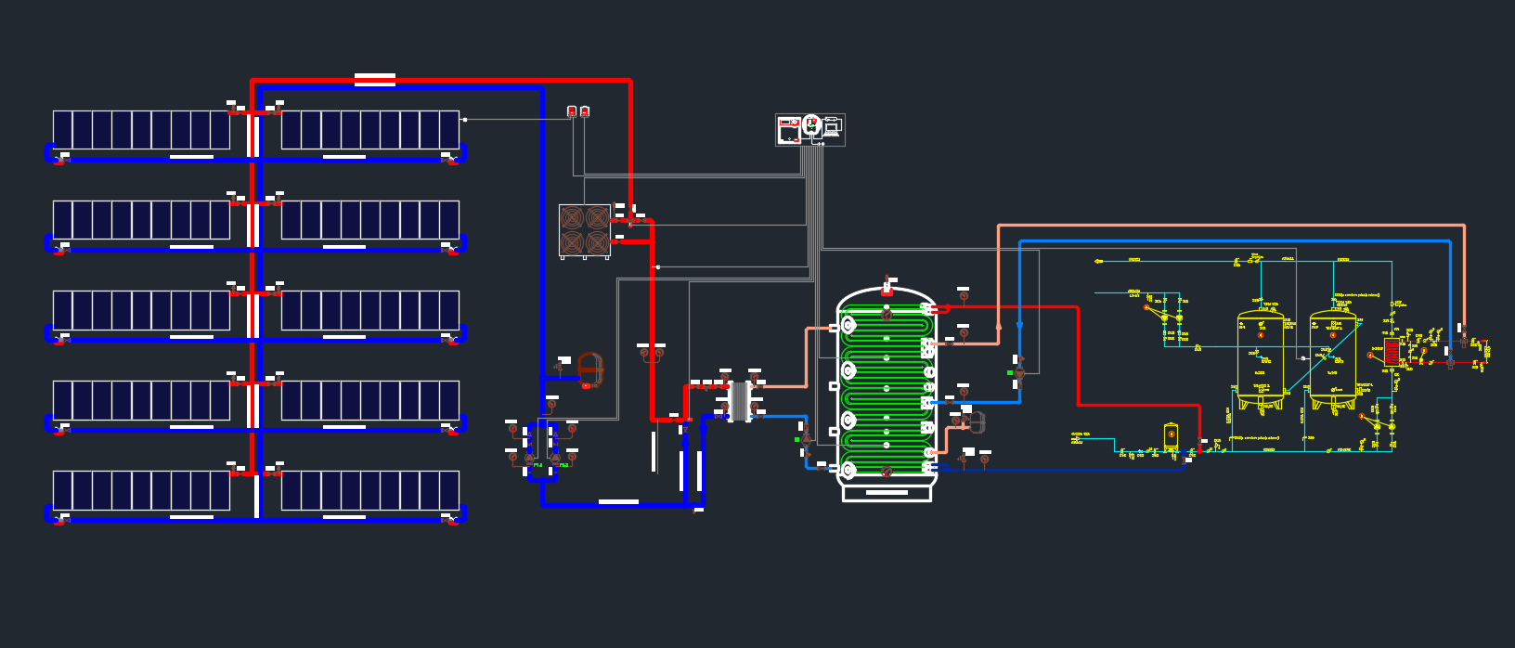The width and height of the screenshot is (1515, 648).
Task: Select the twin pump group at bottom
Action: (x=542, y=458)
